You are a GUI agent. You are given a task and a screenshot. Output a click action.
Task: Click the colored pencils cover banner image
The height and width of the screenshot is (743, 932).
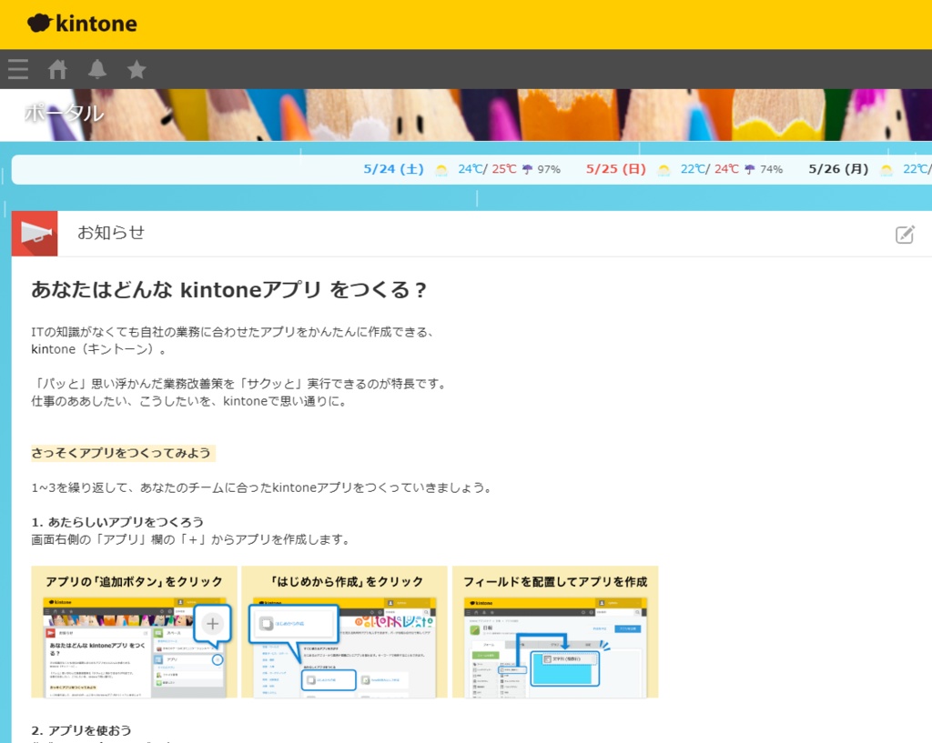[x=466, y=115]
